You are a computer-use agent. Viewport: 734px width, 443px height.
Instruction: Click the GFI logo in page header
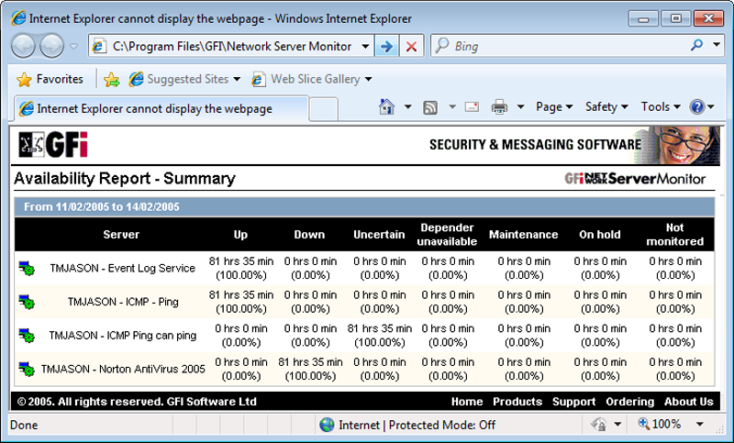pyautogui.click(x=53, y=145)
